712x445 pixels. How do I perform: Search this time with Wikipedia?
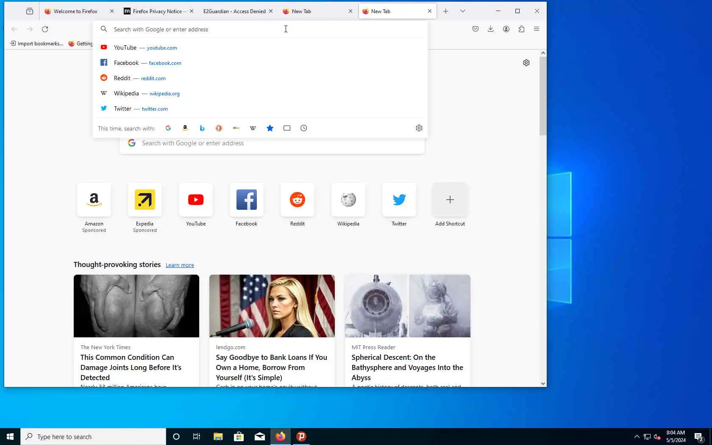pyautogui.click(x=253, y=128)
